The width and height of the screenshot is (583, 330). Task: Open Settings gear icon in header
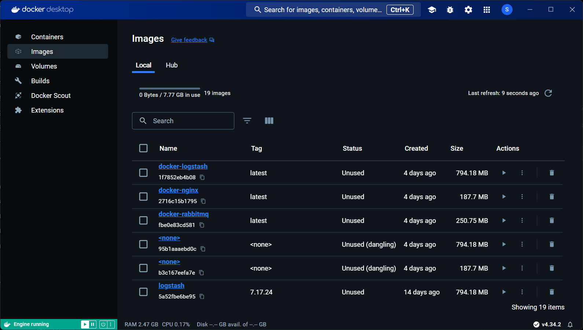[x=468, y=10]
